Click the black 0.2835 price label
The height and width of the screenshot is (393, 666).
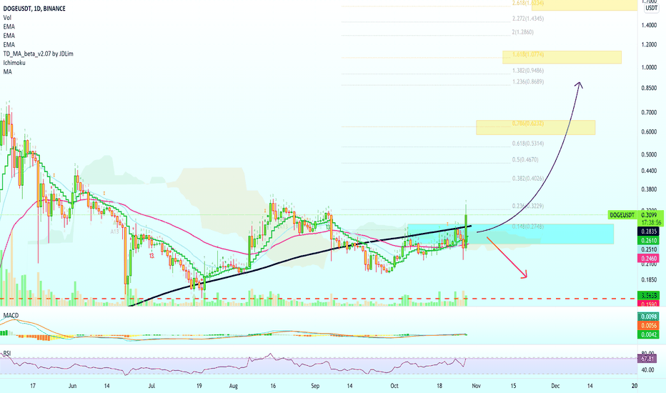pos(649,232)
